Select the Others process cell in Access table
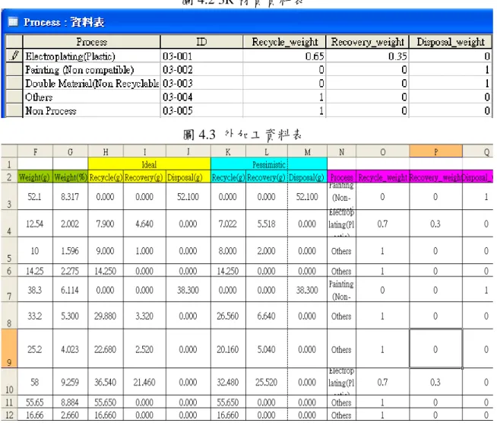Viewport: 497px width, 423px height. 92,97
